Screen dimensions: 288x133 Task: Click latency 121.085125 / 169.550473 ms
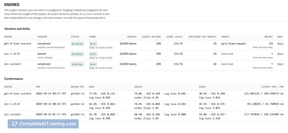coord(264,93)
